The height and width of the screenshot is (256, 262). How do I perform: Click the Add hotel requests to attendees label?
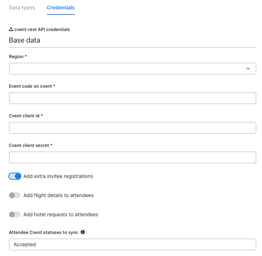(61, 214)
